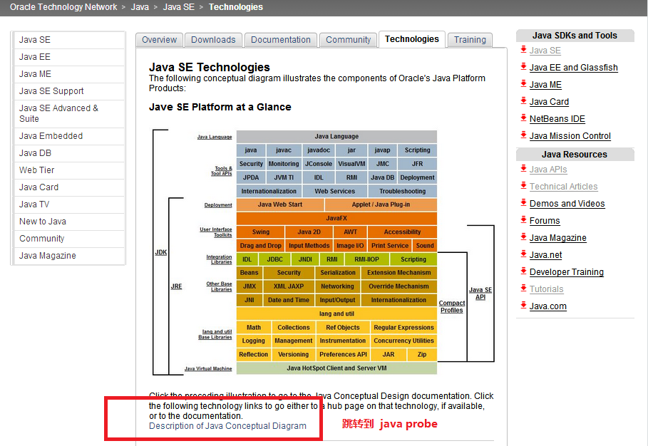The image size is (648, 446).
Task: Click Compact Profiles label on diagram
Action: pos(452,306)
